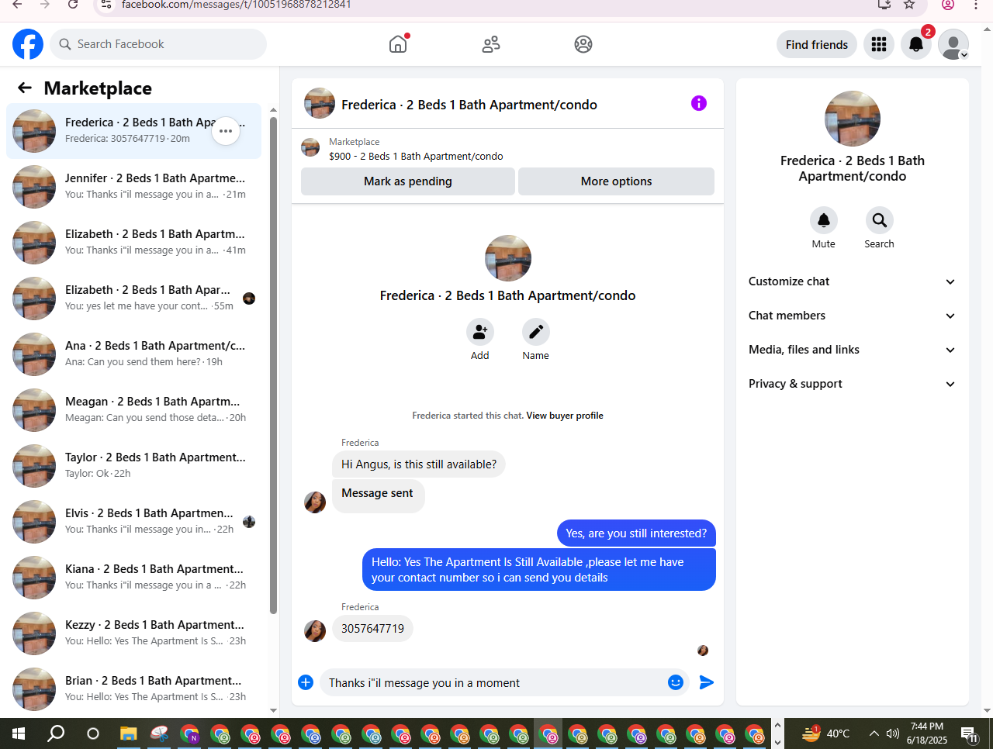Open the View buyer profile link
The image size is (993, 749).
(565, 416)
